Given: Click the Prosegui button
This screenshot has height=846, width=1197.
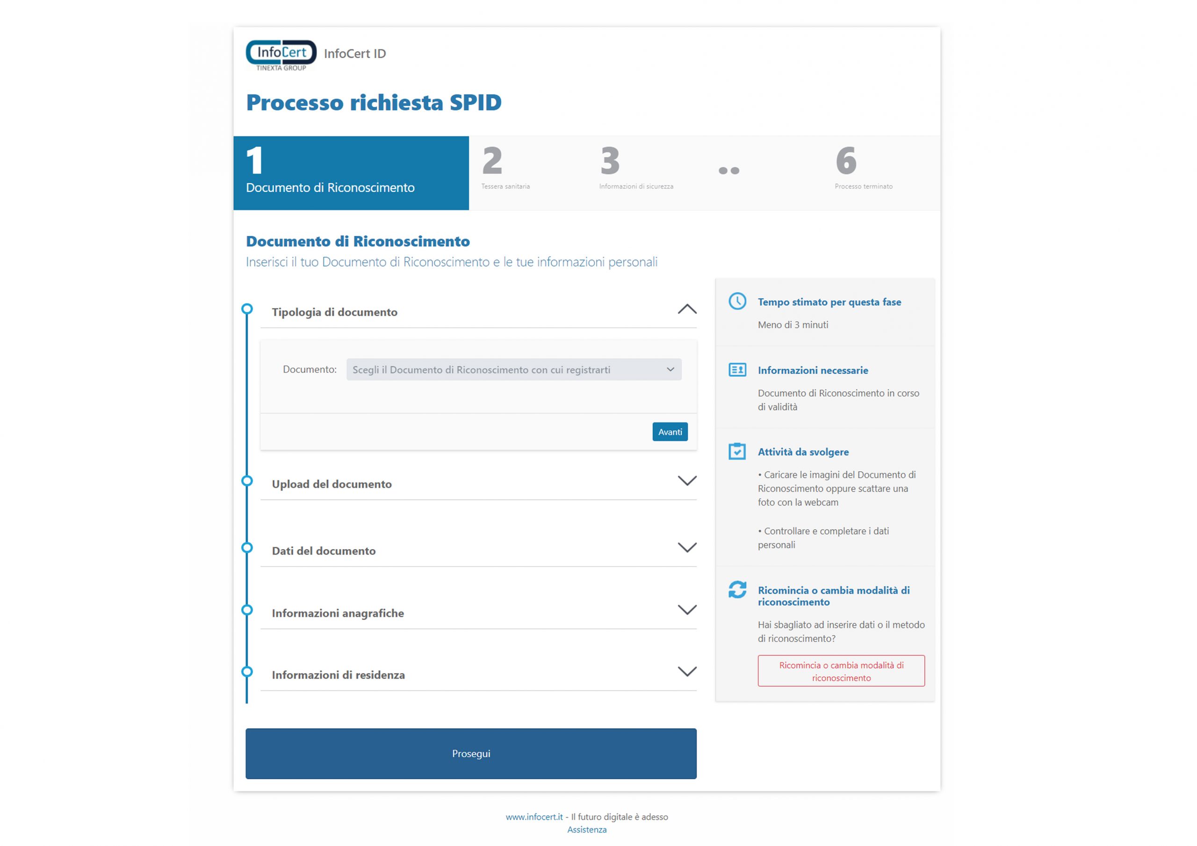Looking at the screenshot, I should click(x=471, y=753).
